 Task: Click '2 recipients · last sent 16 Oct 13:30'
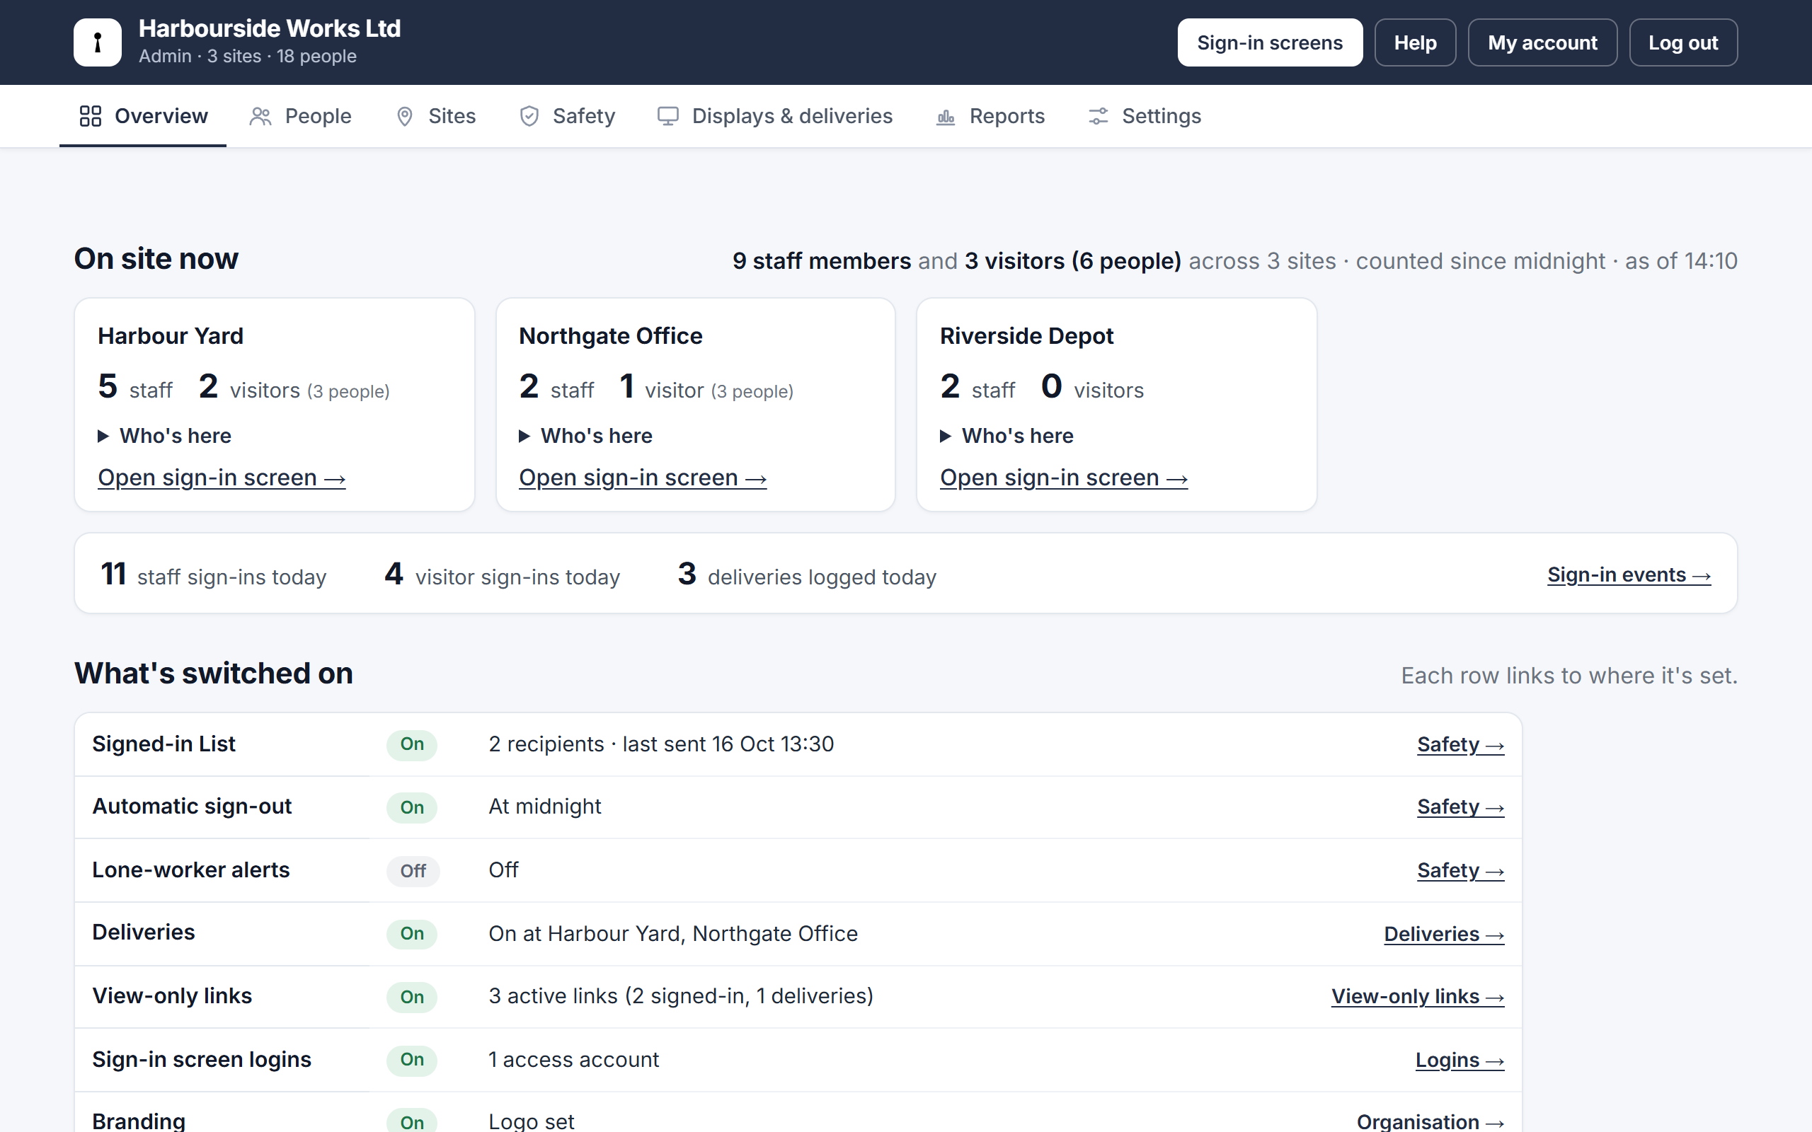point(661,744)
